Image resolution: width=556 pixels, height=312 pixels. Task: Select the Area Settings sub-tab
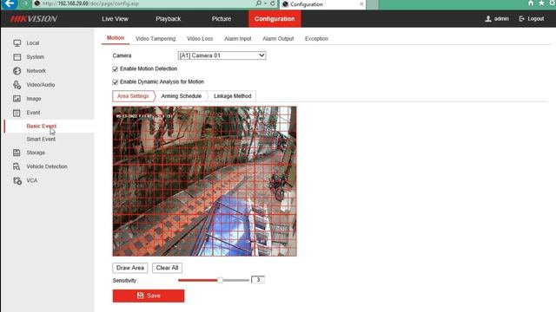(x=133, y=96)
